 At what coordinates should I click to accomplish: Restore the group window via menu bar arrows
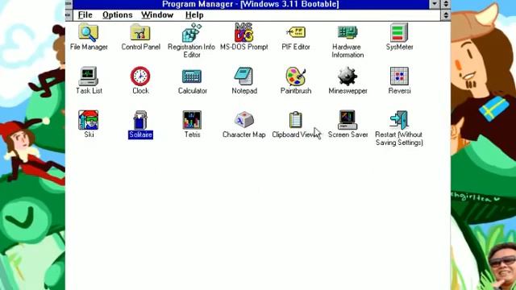click(x=446, y=14)
